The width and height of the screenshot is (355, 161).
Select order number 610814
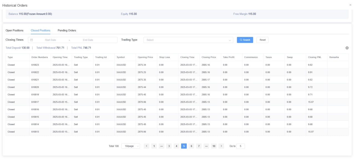click(35, 125)
